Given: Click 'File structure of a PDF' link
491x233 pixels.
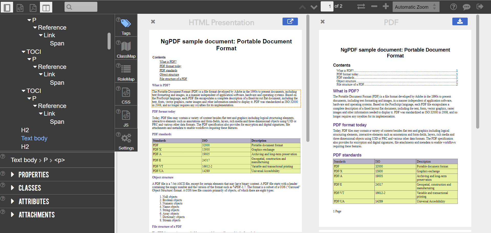Looking at the screenshot, I should tap(173, 79).
